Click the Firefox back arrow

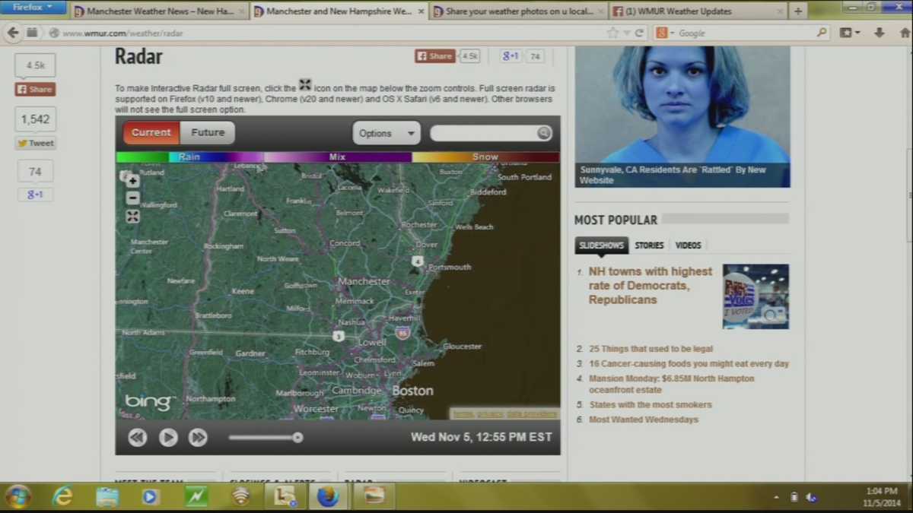13,33
